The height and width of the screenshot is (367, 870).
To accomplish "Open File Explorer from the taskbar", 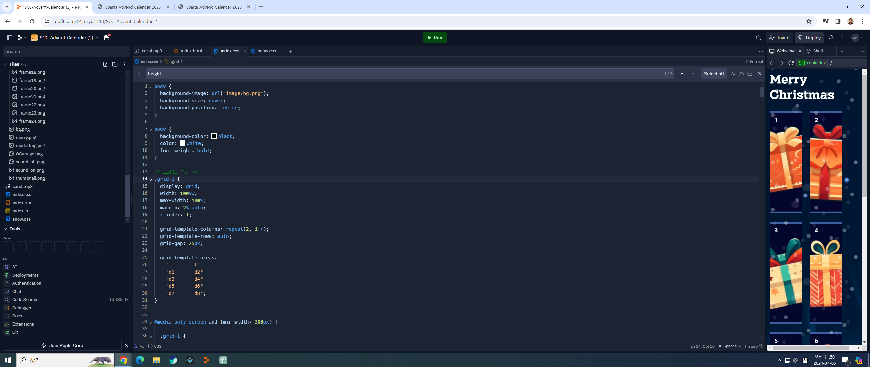I will pyautogui.click(x=156, y=360).
